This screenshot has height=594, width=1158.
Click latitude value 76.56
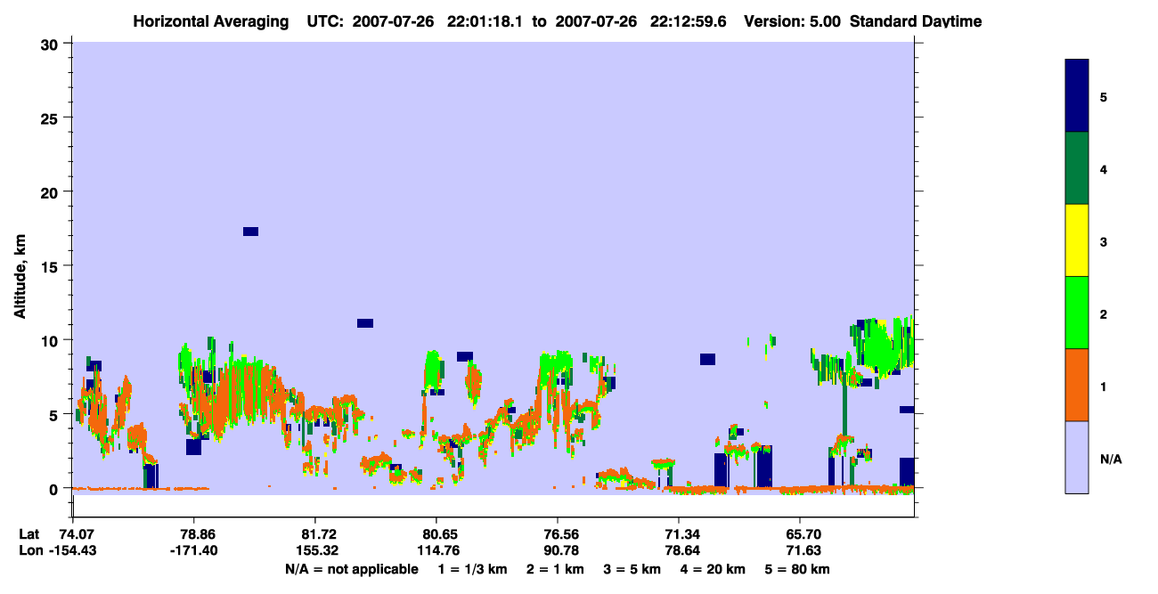click(x=557, y=533)
